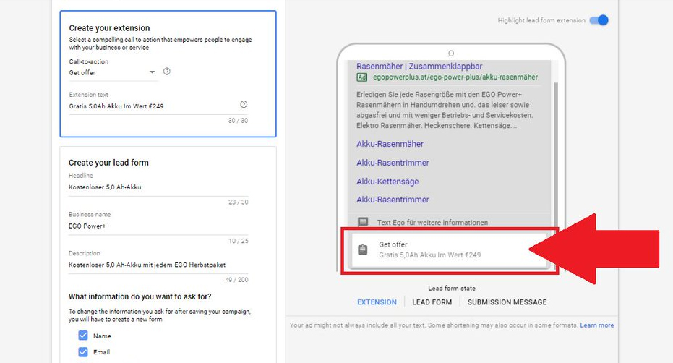Click the Get offer lead form card

448,250
